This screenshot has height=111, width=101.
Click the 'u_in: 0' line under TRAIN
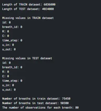coord(8,45)
